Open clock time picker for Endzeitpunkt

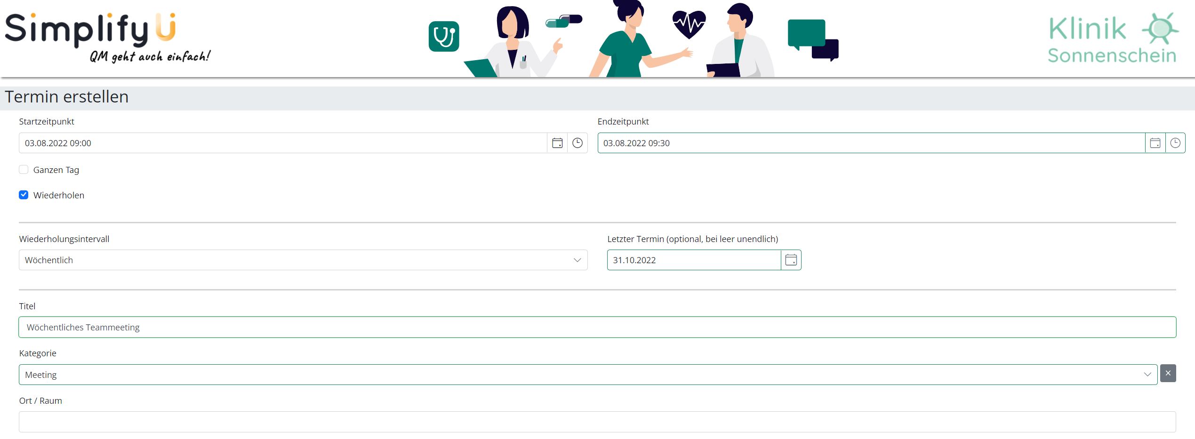1175,143
